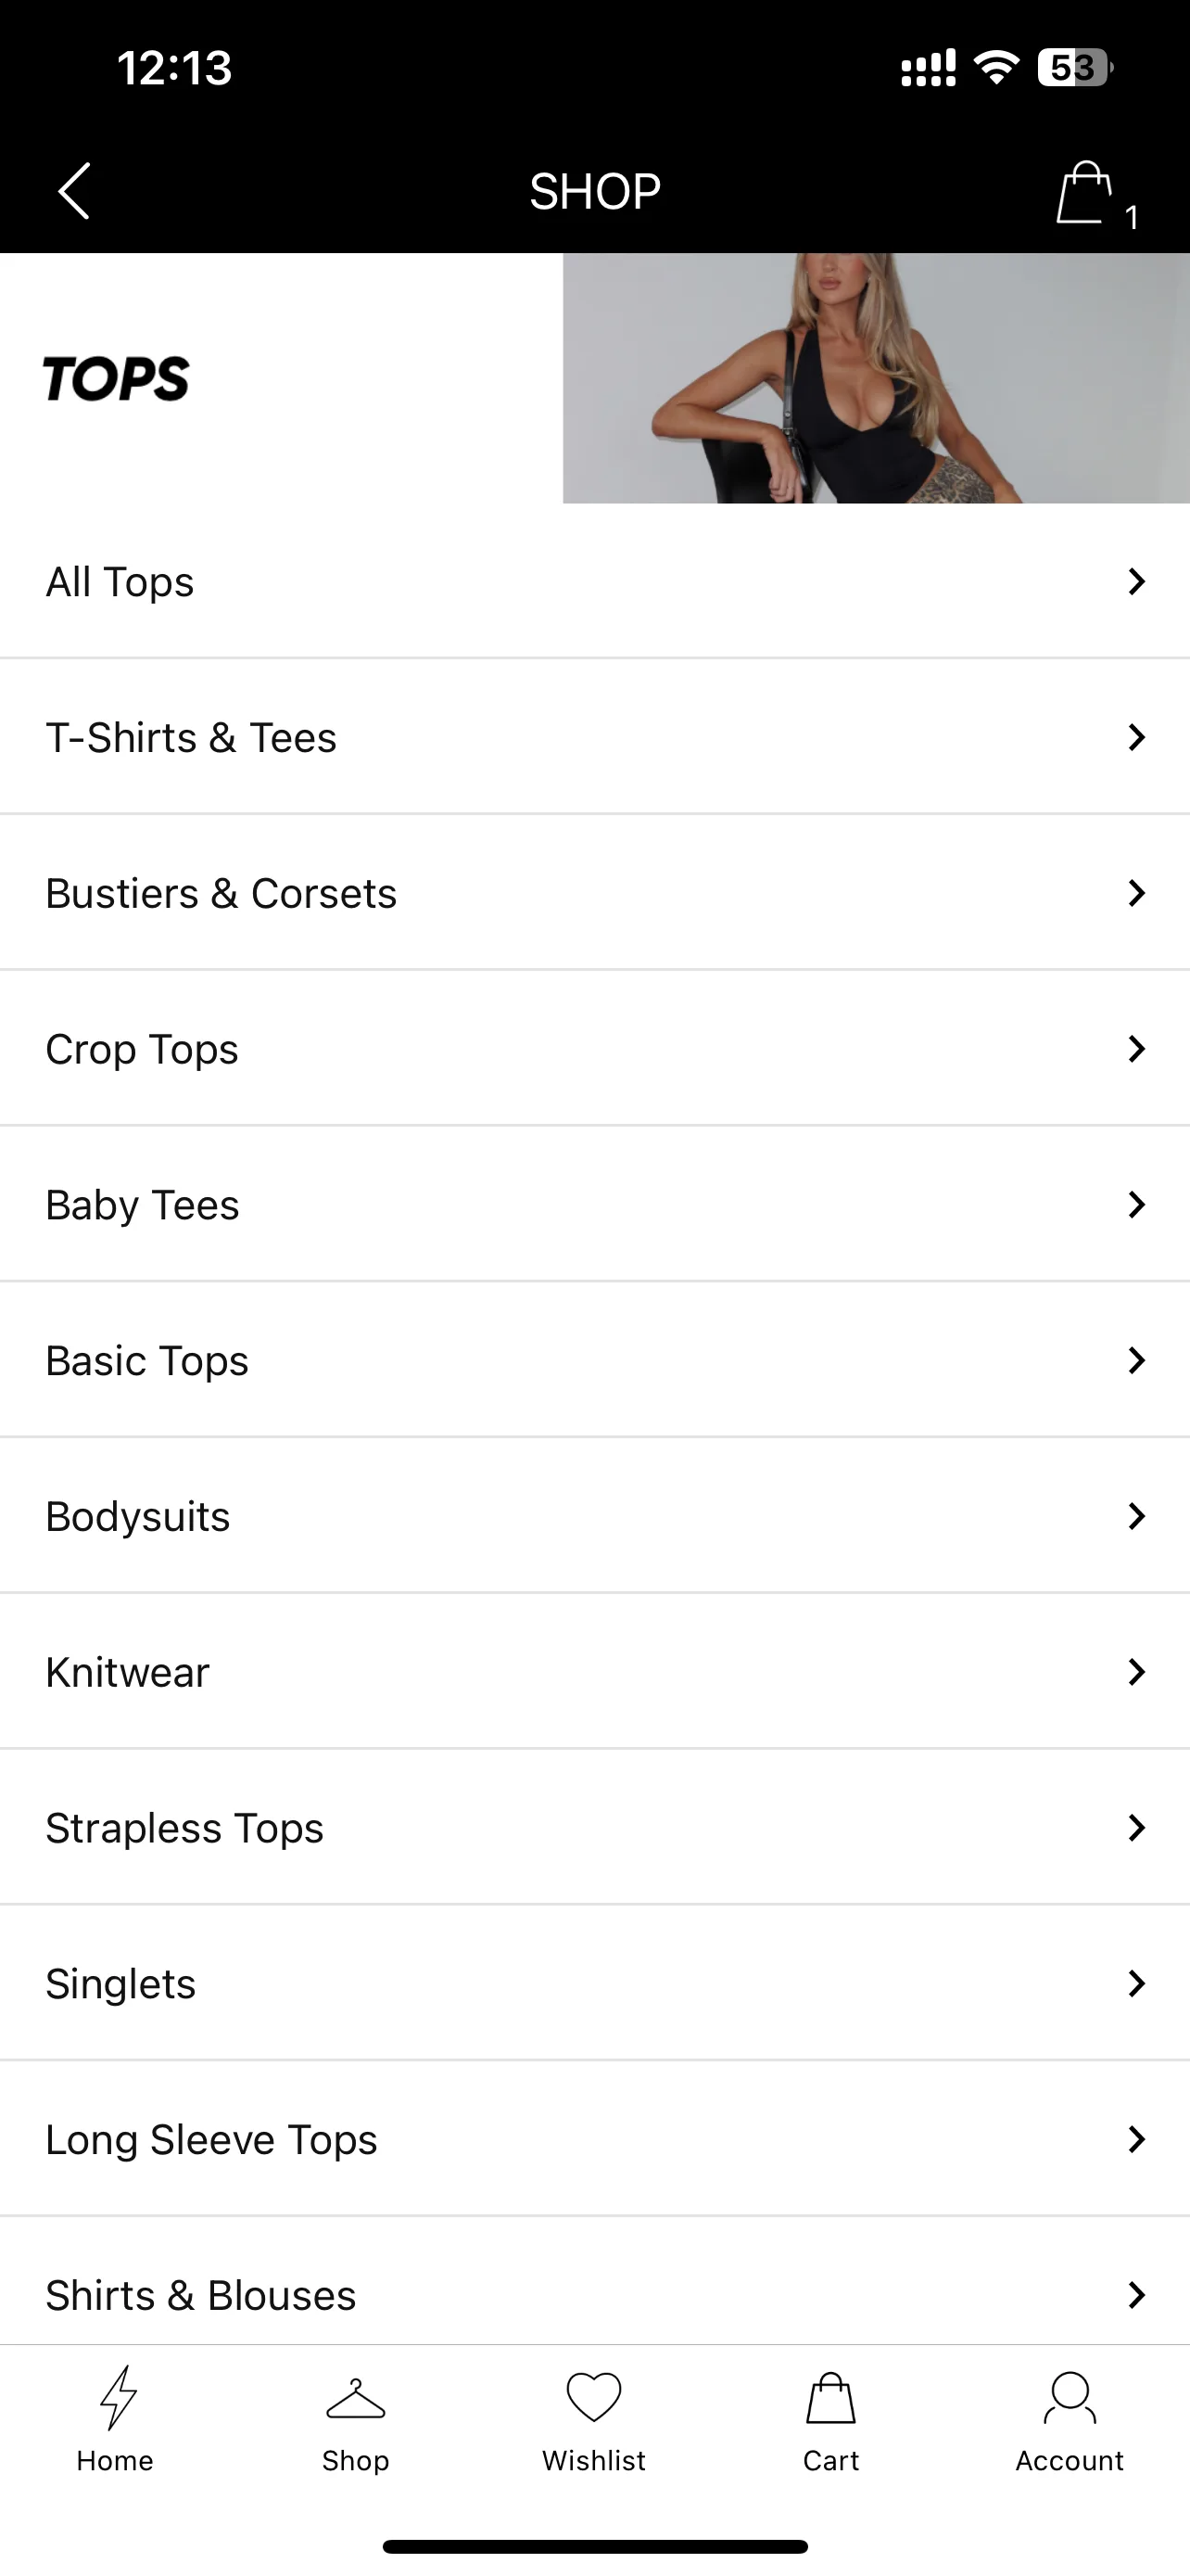Open the Cart tab in the bottom bar
The width and height of the screenshot is (1190, 2576).
[831, 2420]
